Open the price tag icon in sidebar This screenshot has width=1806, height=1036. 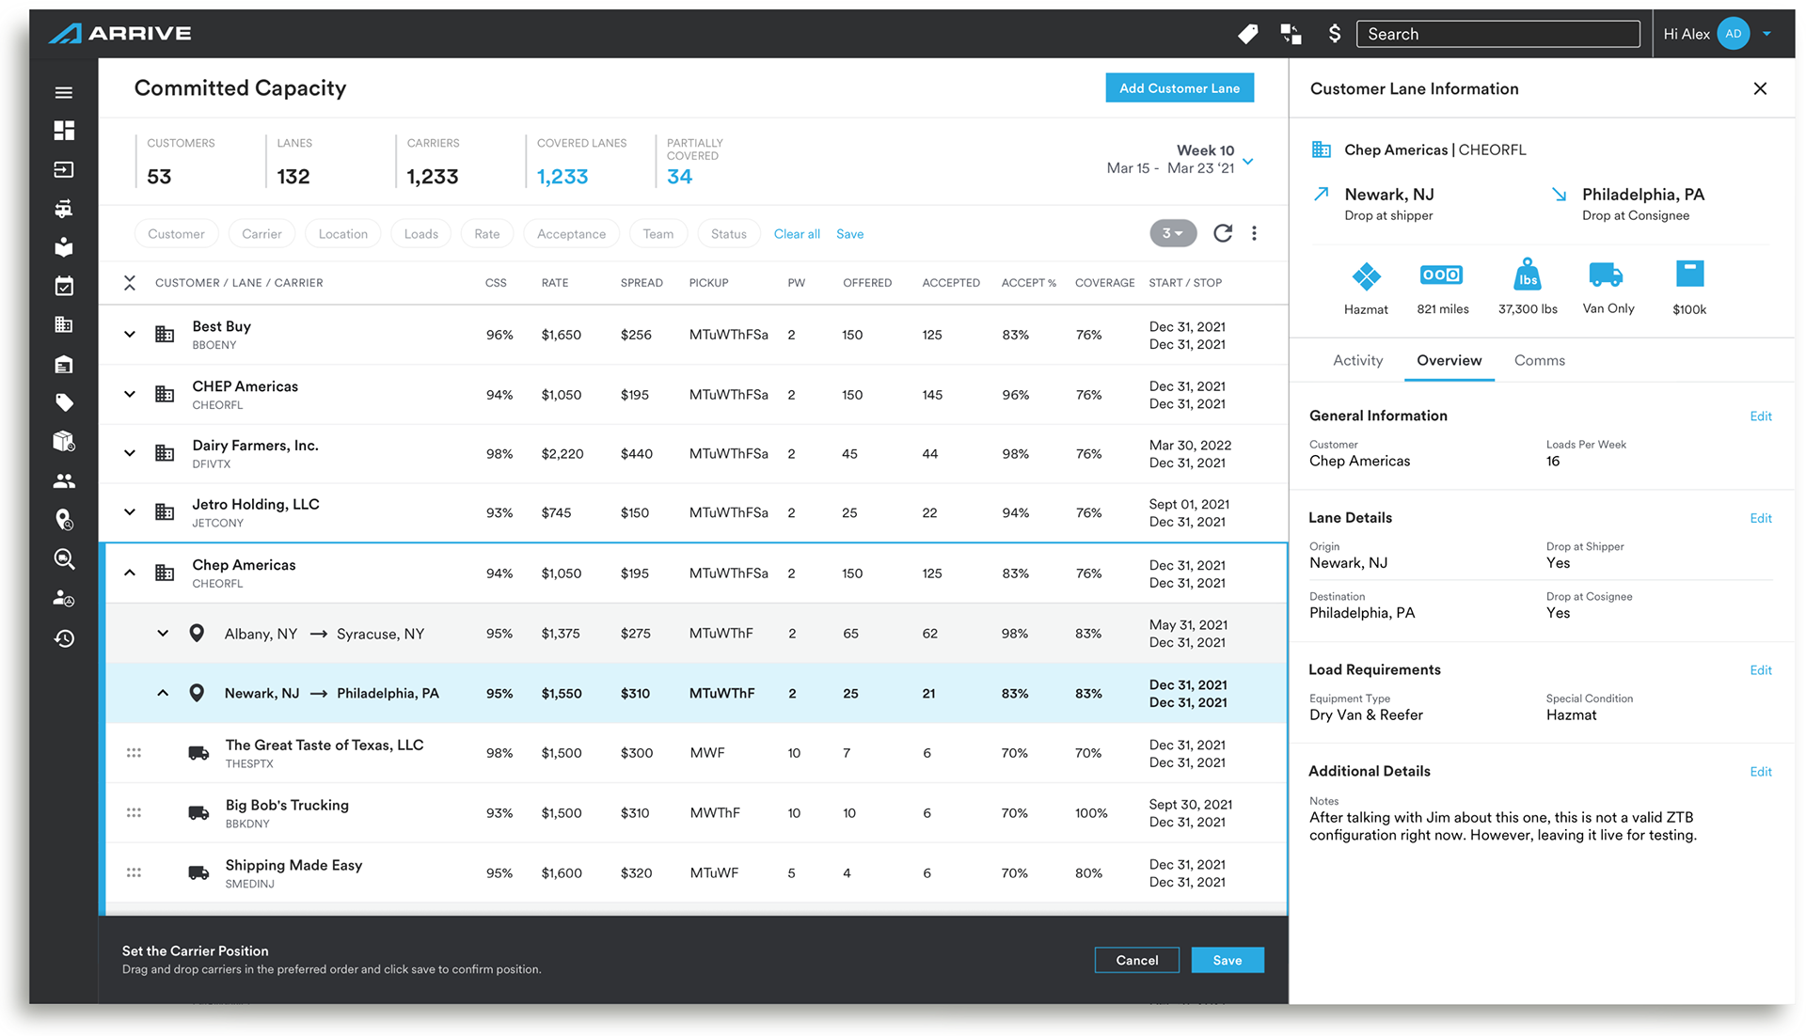pyautogui.click(x=64, y=402)
